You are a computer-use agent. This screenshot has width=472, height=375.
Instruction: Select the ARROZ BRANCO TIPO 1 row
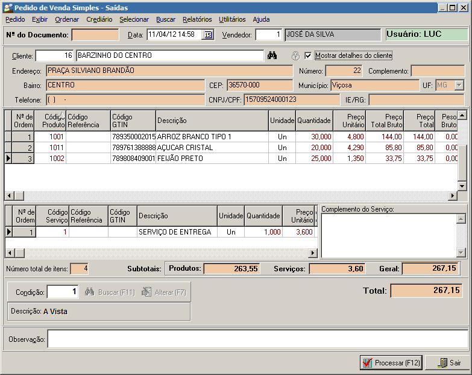coord(194,137)
